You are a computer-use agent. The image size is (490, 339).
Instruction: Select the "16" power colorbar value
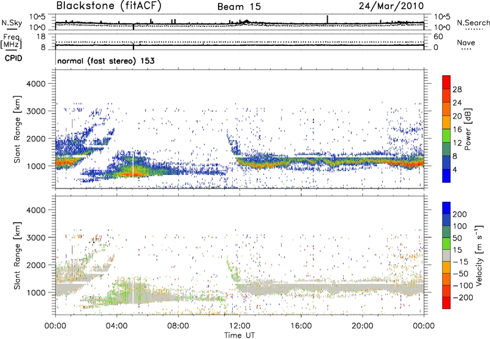[457, 130]
